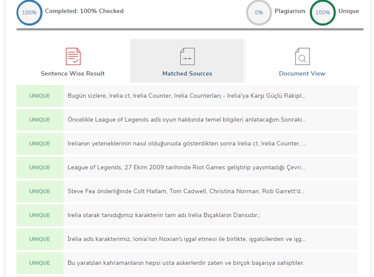Open the 'League of Legends, 27 Ekim 2009' sentence

(187, 168)
